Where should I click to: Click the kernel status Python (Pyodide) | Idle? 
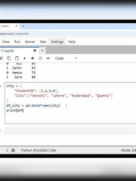tap(39, 150)
